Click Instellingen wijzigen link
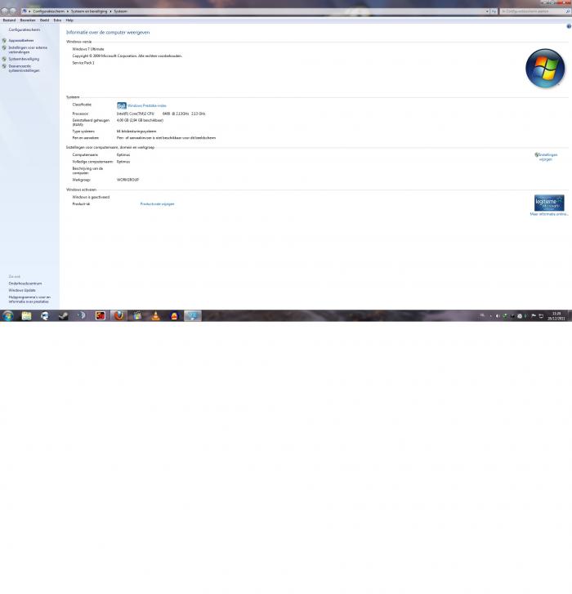The image size is (572, 594). [547, 157]
